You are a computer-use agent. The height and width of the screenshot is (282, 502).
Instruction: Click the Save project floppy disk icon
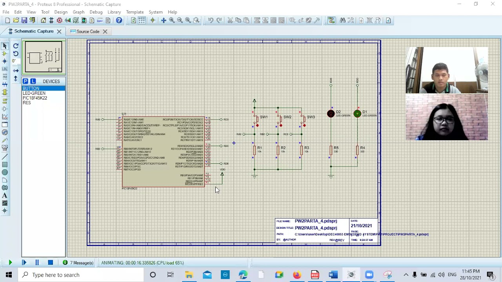(x=24, y=20)
